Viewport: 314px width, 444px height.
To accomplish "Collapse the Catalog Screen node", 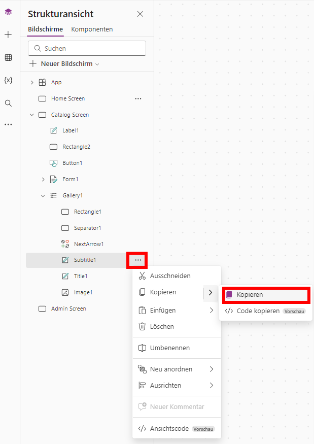I will point(32,115).
